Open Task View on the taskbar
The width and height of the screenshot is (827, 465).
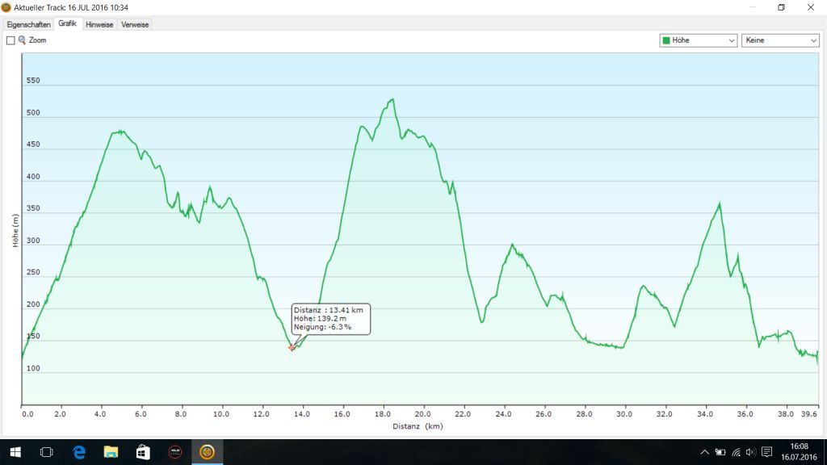pyautogui.click(x=47, y=452)
